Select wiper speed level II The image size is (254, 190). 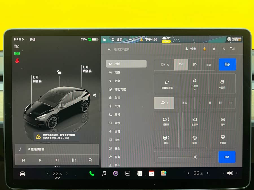210,103
